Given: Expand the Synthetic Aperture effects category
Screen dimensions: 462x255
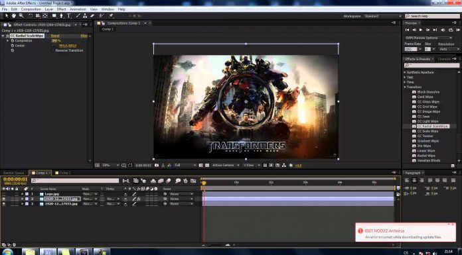Looking at the screenshot, I should tap(405, 72).
